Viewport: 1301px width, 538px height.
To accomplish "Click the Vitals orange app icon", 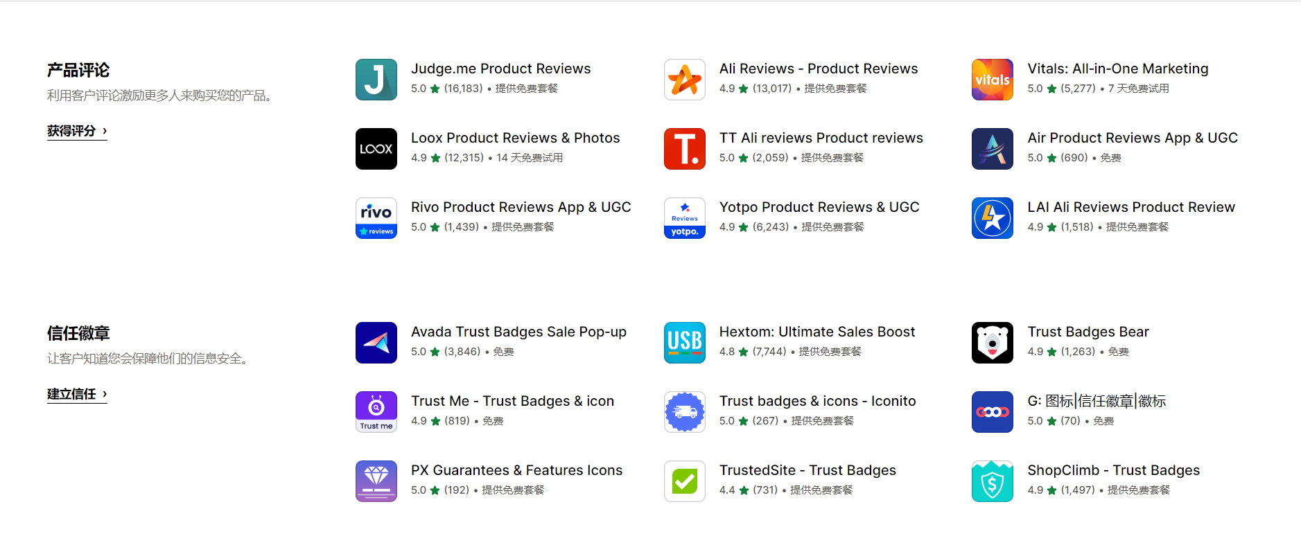I will click(993, 80).
